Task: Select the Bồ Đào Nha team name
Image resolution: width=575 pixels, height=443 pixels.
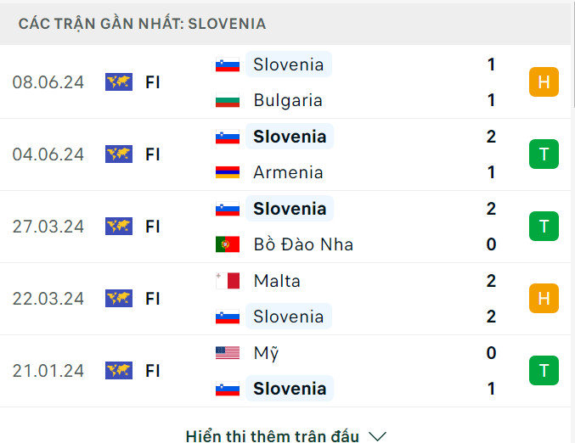Action: [303, 244]
